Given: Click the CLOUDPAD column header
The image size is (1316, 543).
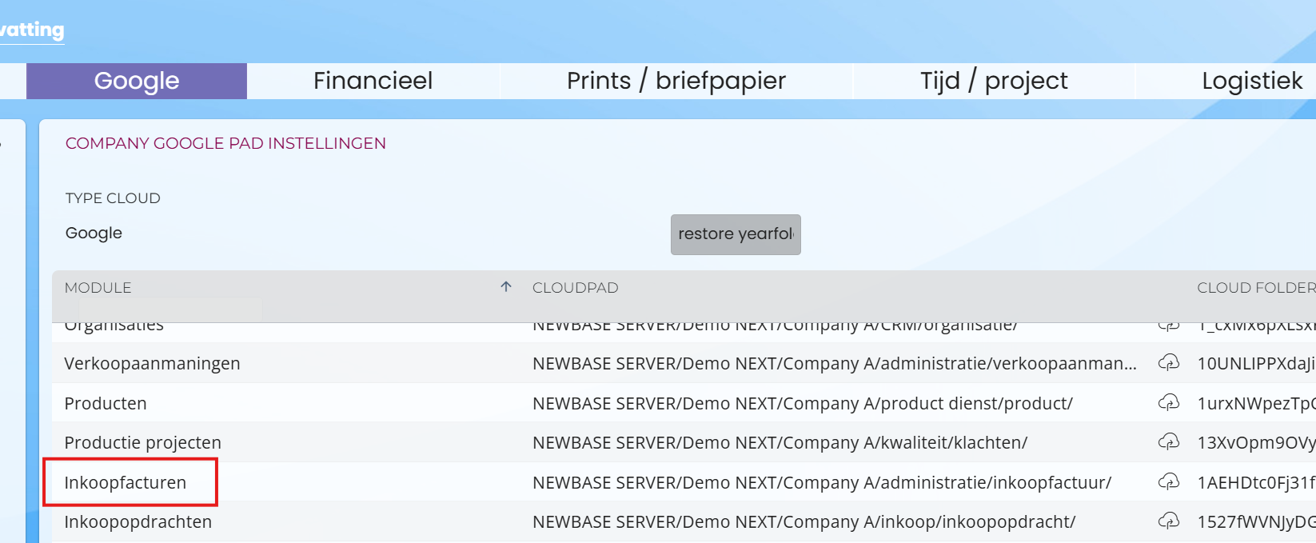Looking at the screenshot, I should [576, 288].
